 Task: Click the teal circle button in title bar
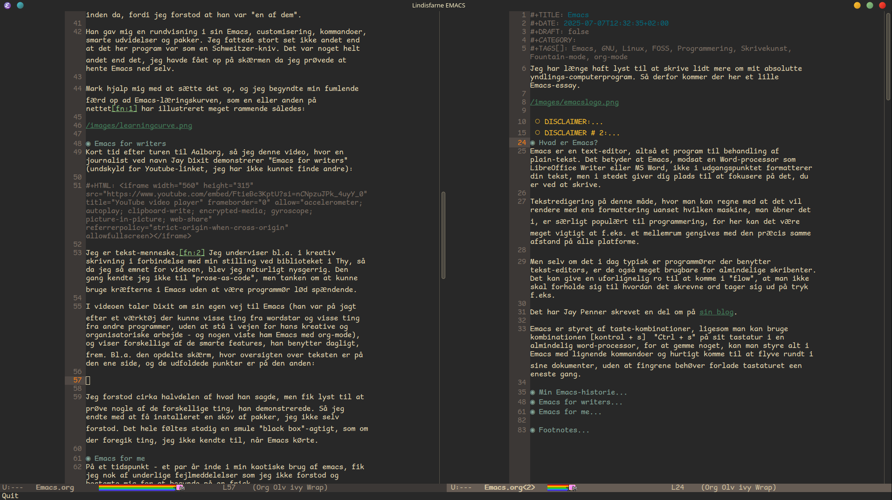[20, 6]
